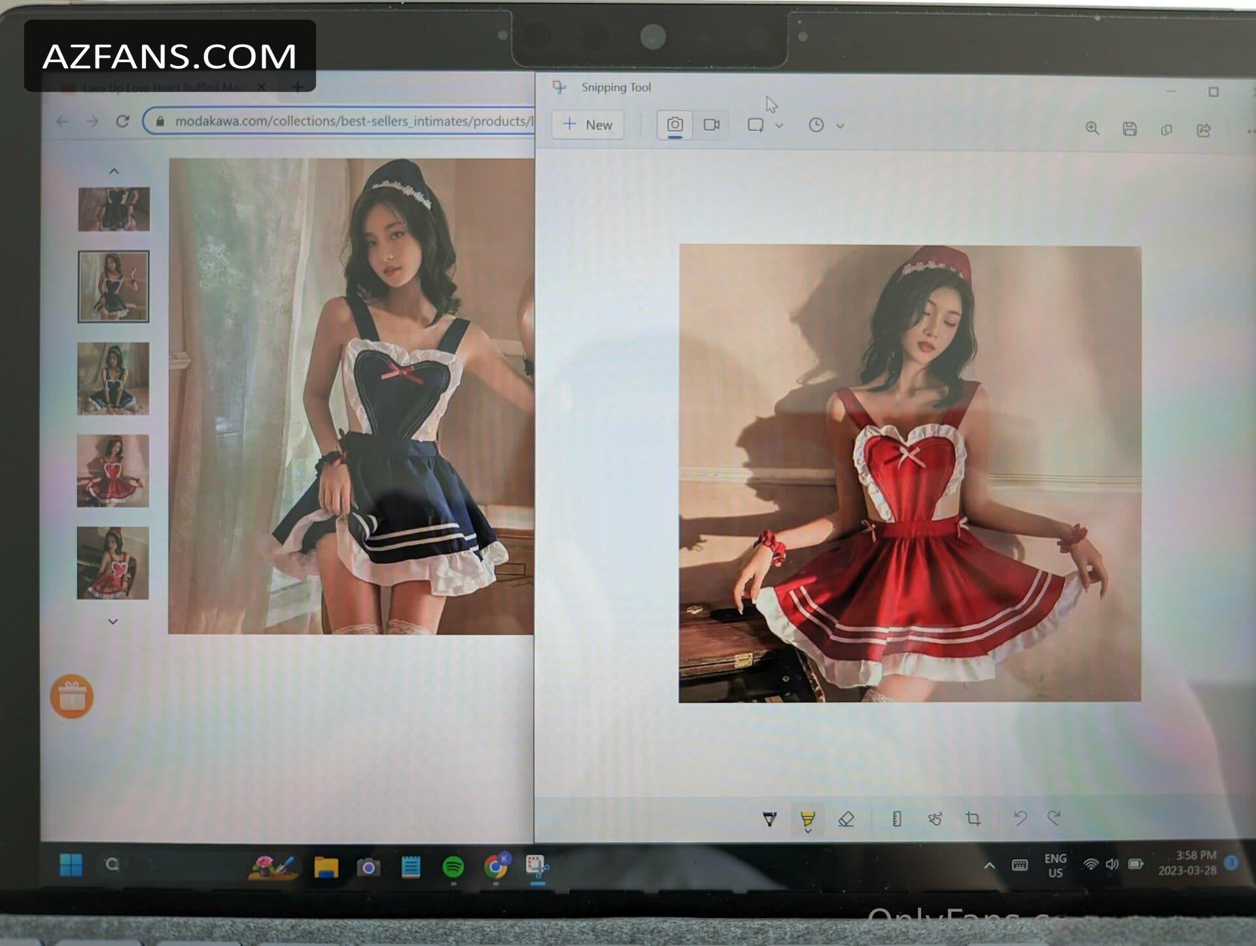Image resolution: width=1256 pixels, height=946 pixels.
Task: Undo the last edit
Action: tap(1019, 818)
